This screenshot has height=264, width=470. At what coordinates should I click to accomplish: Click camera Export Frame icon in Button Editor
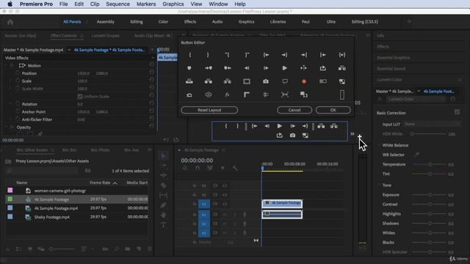[x=266, y=81]
